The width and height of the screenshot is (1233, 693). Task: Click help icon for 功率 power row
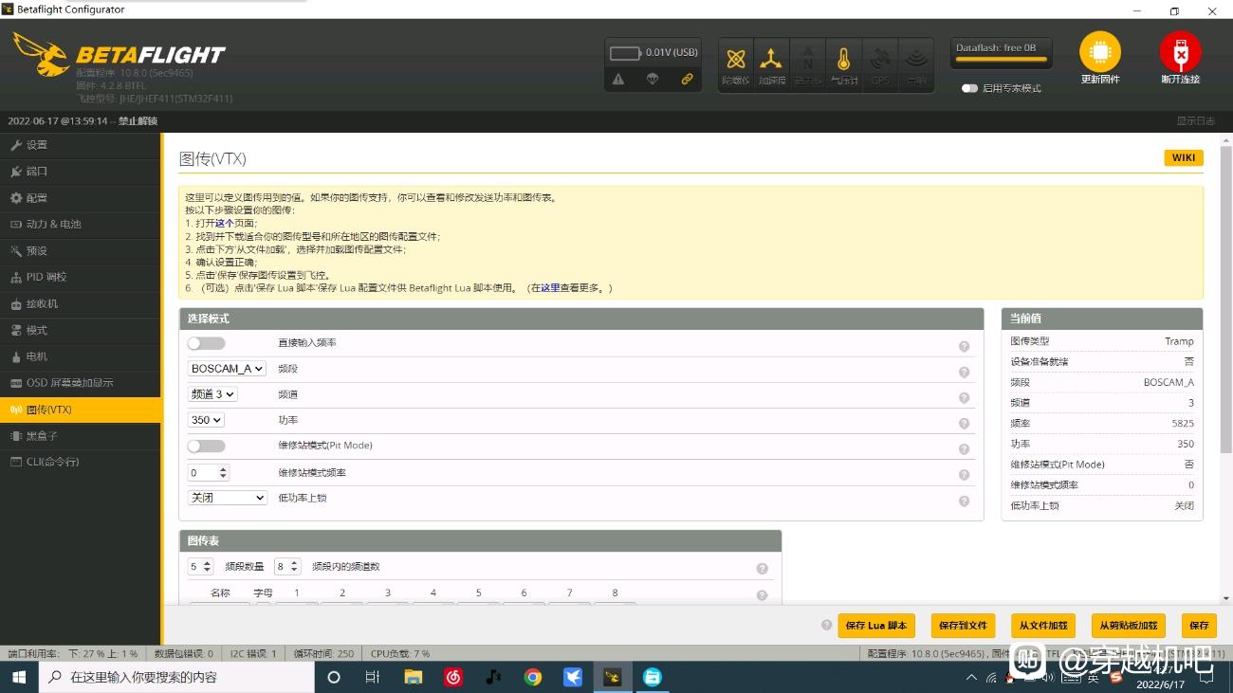[x=964, y=424]
